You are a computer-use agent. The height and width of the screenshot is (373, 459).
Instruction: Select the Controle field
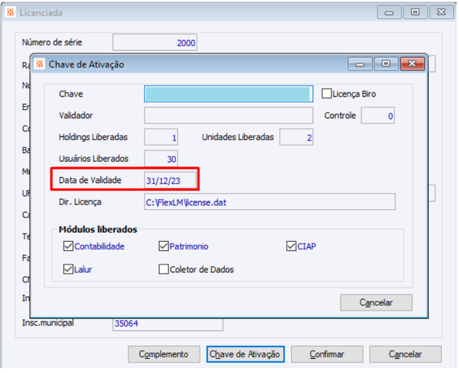(378, 116)
